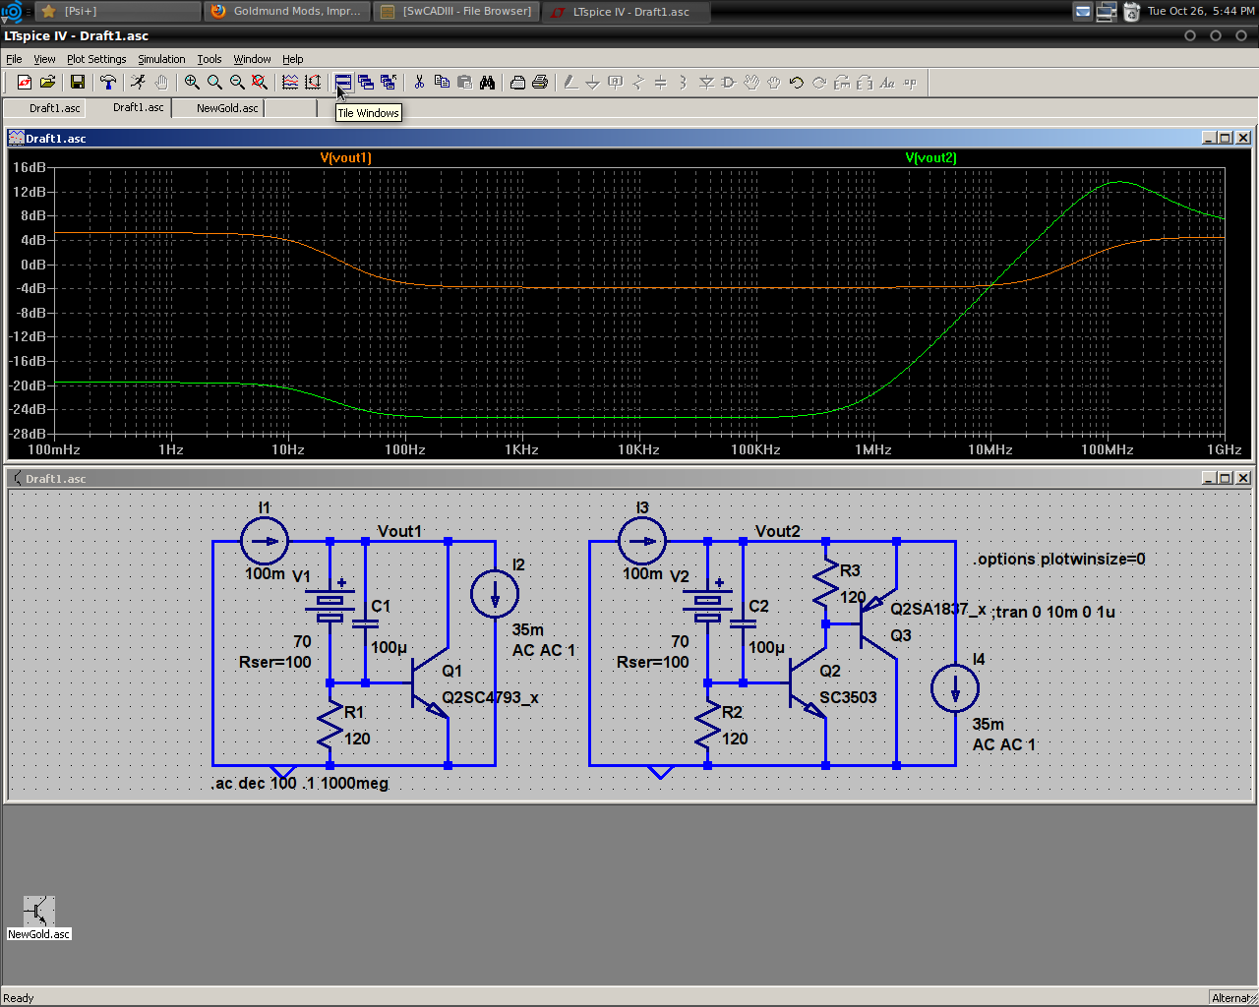The height and width of the screenshot is (1007, 1259).
Task: Click the Q2SC4793_x transistor label
Action: pos(491,697)
